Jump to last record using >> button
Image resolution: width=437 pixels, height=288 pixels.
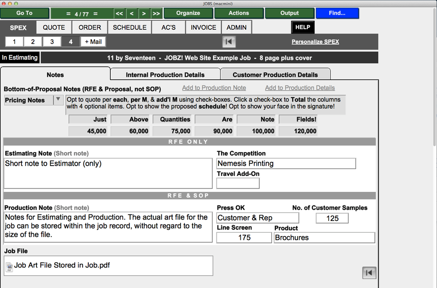point(156,13)
